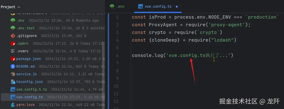Select .env.test in the project tree
This screenshot has height=109, width=284.
tap(25, 28)
